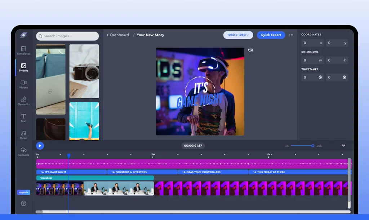This screenshot has height=220, width=369.
Task: Click the search images input field
Action: coord(67,36)
